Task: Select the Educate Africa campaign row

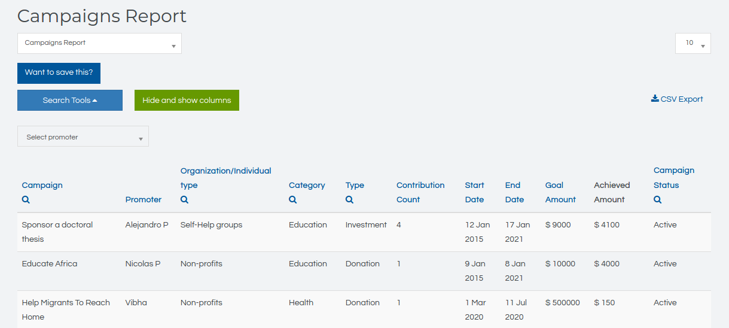Action: click(50, 264)
